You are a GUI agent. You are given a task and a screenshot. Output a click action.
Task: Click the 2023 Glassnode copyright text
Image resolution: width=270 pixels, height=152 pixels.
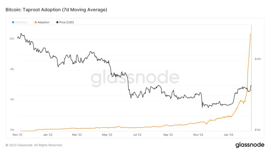click(34, 145)
